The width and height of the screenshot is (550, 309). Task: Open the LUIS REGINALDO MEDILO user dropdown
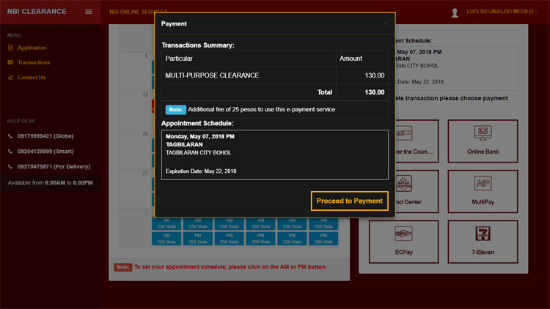tap(502, 12)
